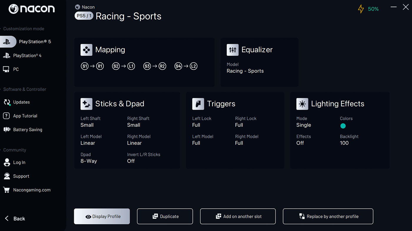The width and height of the screenshot is (412, 231).
Task: Click the Sticks & Dpad heading
Action: coord(120,104)
